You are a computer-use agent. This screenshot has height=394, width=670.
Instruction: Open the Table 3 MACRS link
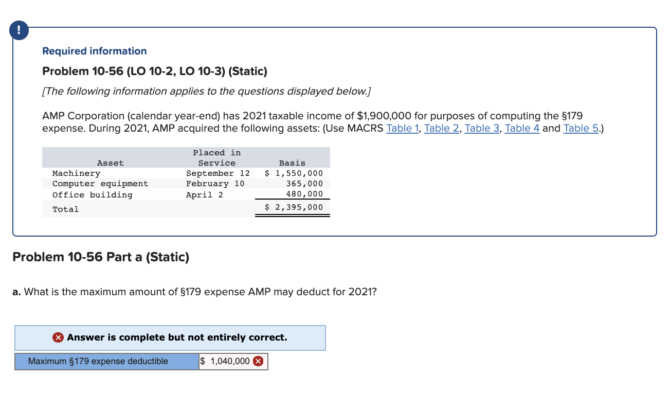point(482,128)
